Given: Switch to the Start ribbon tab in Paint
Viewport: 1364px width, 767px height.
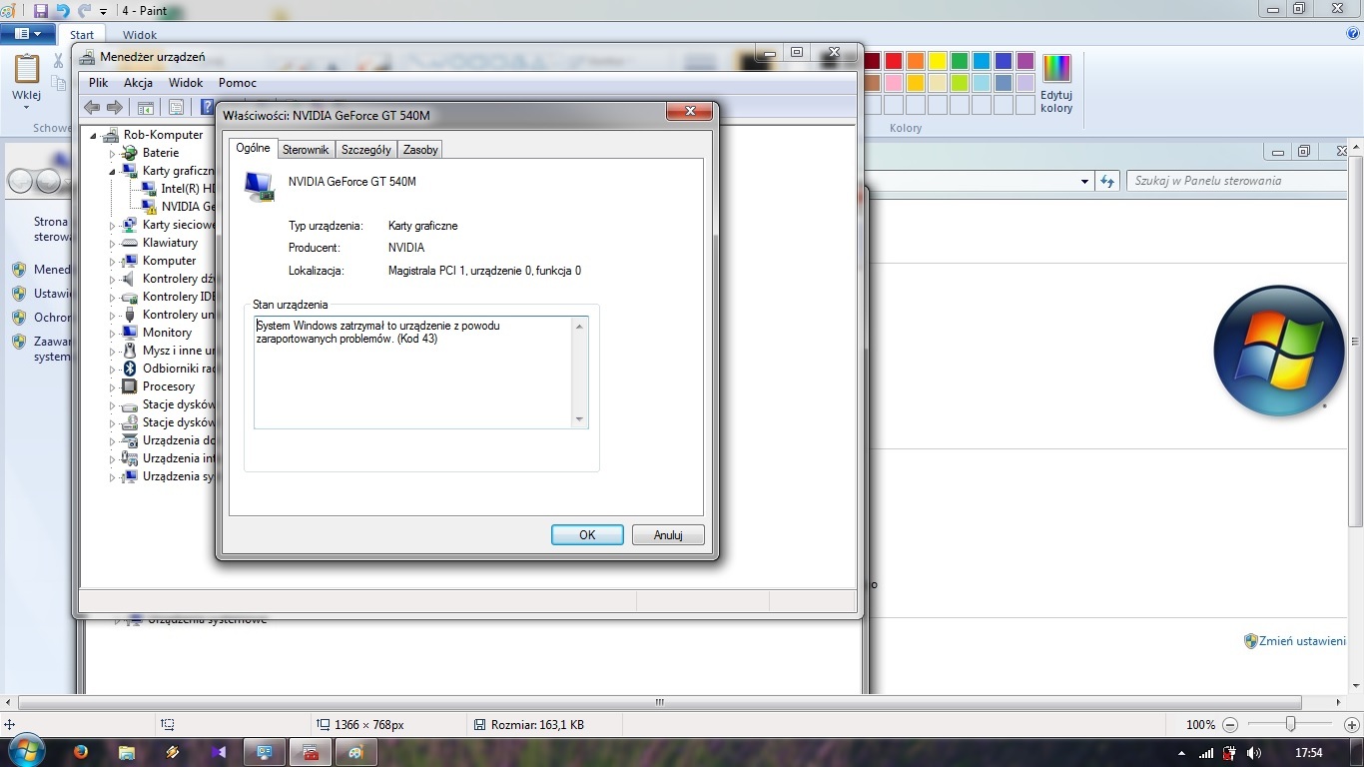Looking at the screenshot, I should click(82, 35).
